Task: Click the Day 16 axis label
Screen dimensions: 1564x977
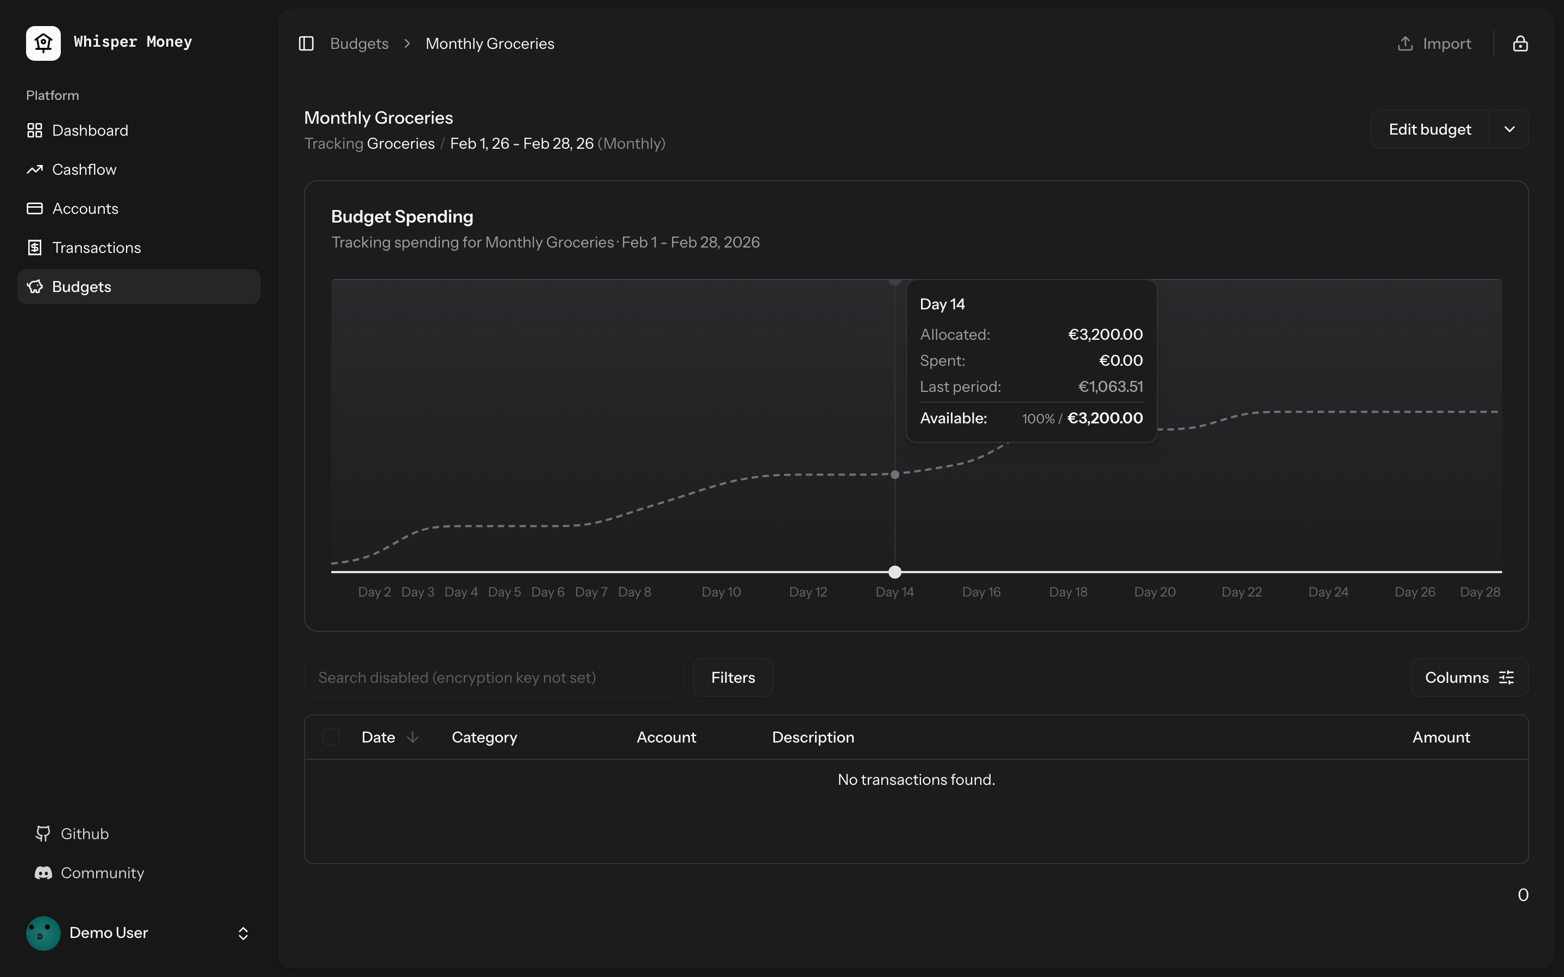Action: click(981, 592)
